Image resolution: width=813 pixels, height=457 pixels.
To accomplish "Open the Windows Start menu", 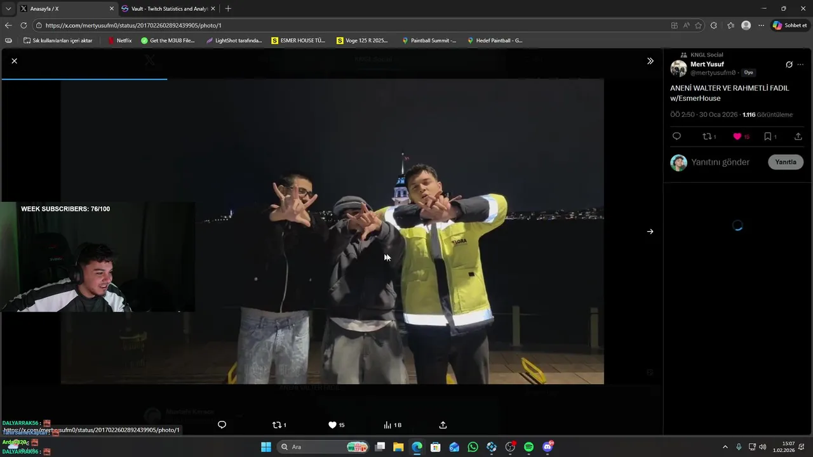I will click(x=266, y=447).
